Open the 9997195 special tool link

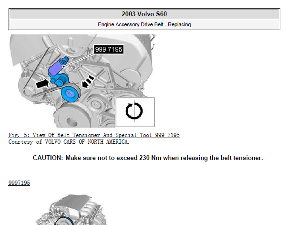click(19, 183)
